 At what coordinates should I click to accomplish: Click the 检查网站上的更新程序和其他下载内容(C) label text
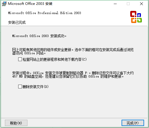pos(55,59)
